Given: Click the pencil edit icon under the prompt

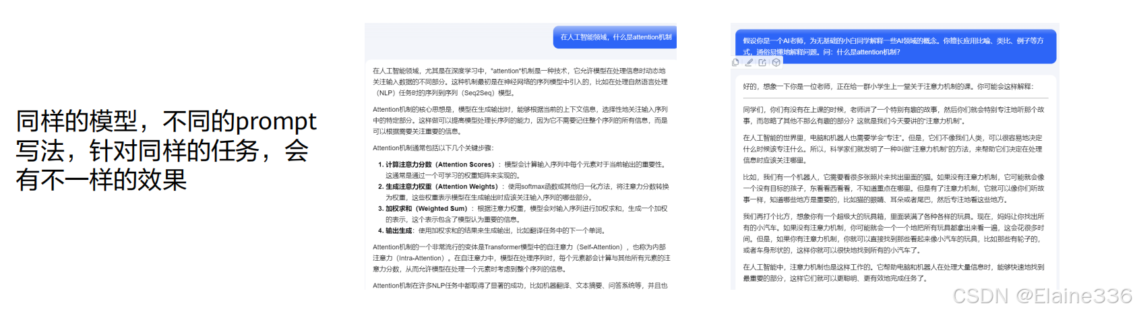Looking at the screenshot, I should (x=749, y=63).
